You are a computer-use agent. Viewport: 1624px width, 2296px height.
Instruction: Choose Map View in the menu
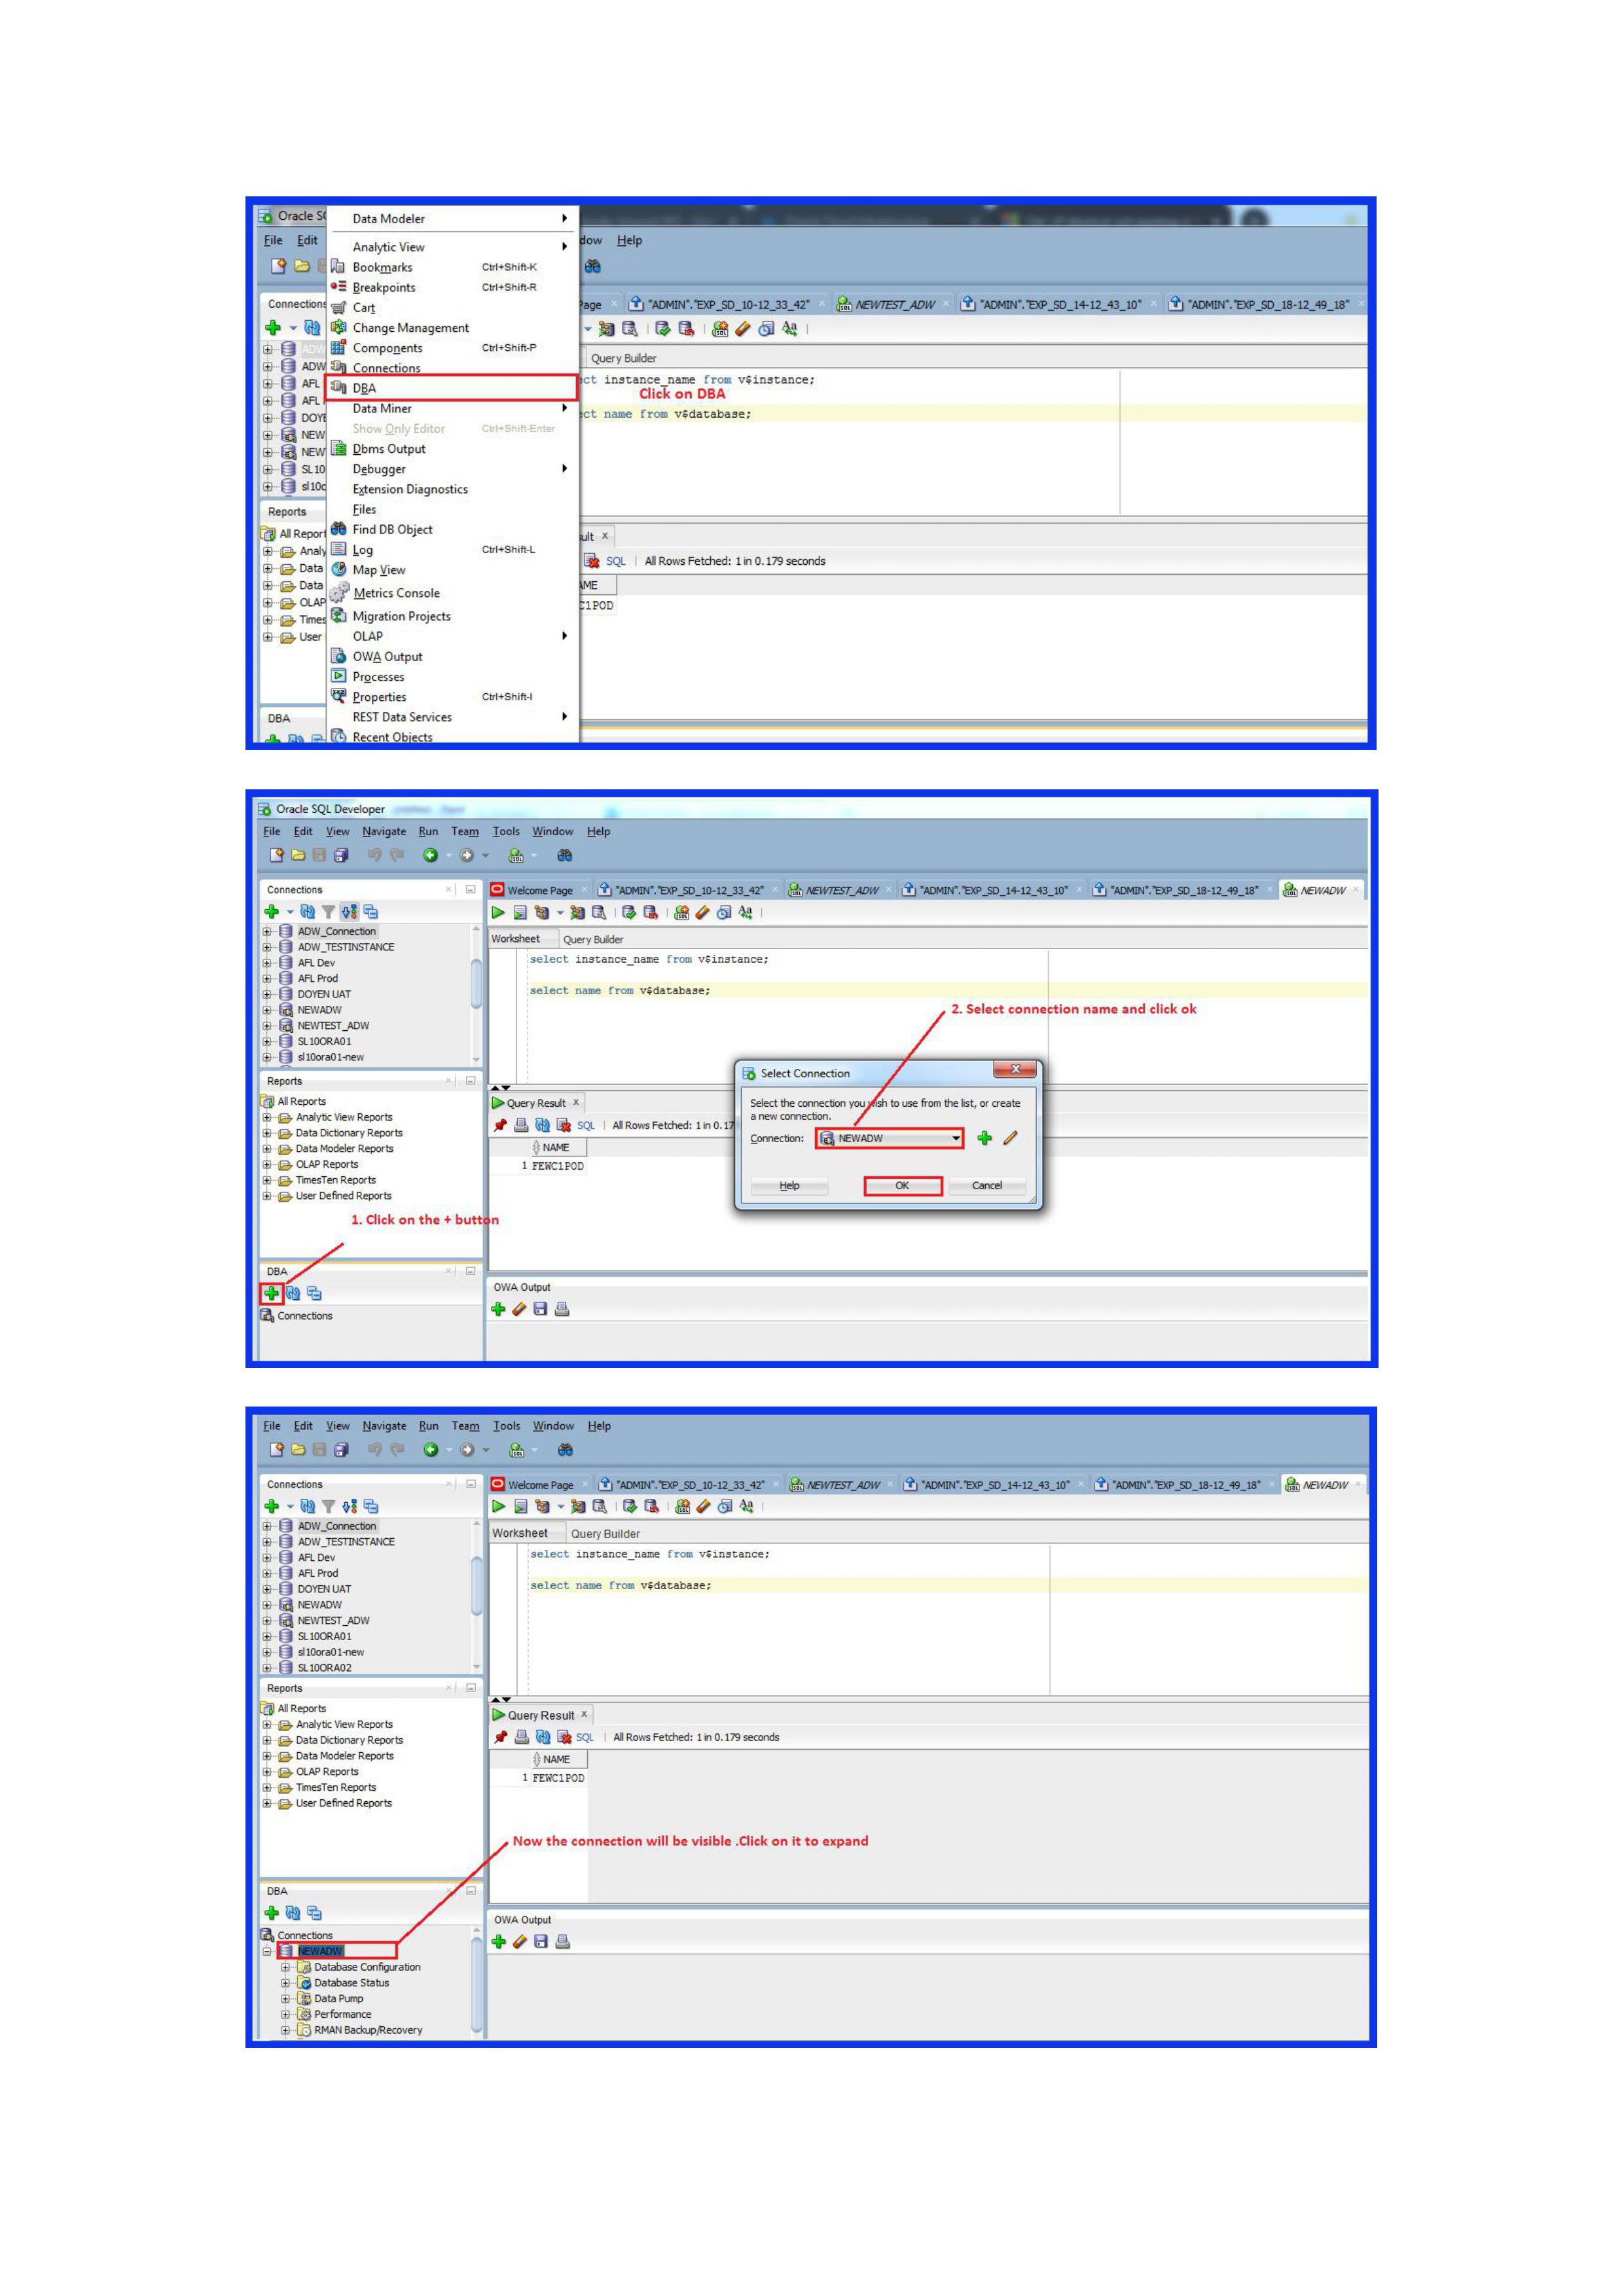point(452,570)
